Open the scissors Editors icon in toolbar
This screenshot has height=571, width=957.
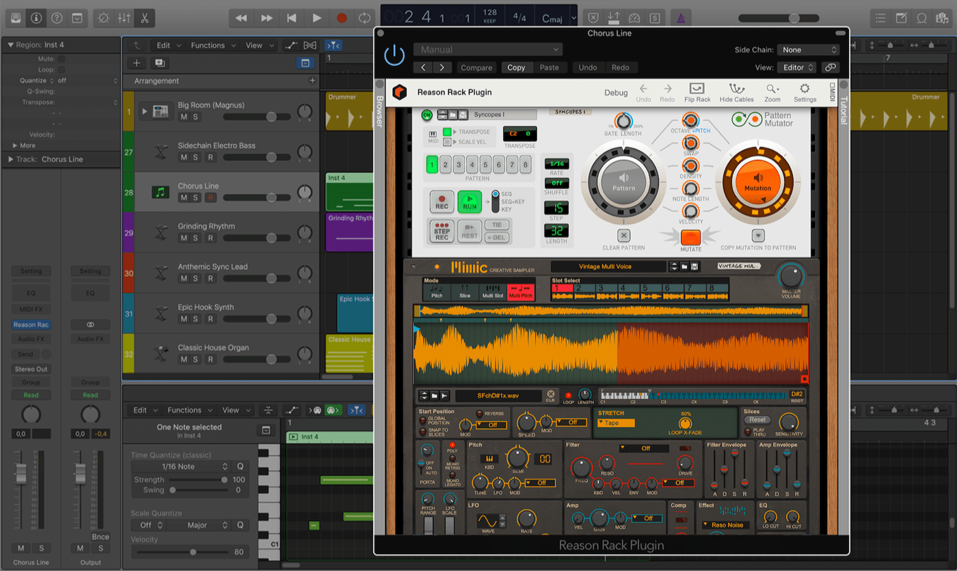(x=144, y=18)
